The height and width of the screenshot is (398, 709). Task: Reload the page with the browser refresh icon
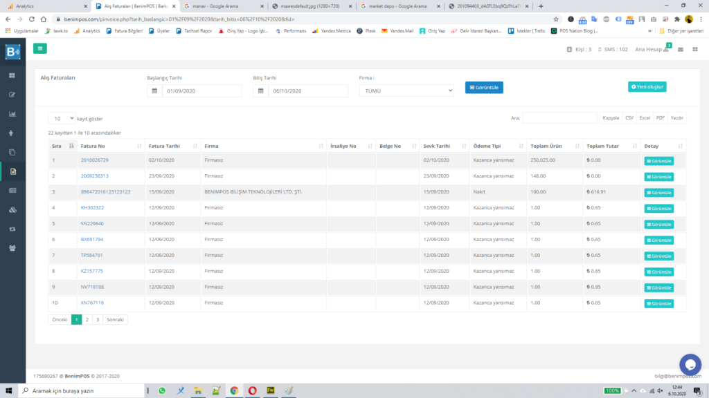point(32,19)
